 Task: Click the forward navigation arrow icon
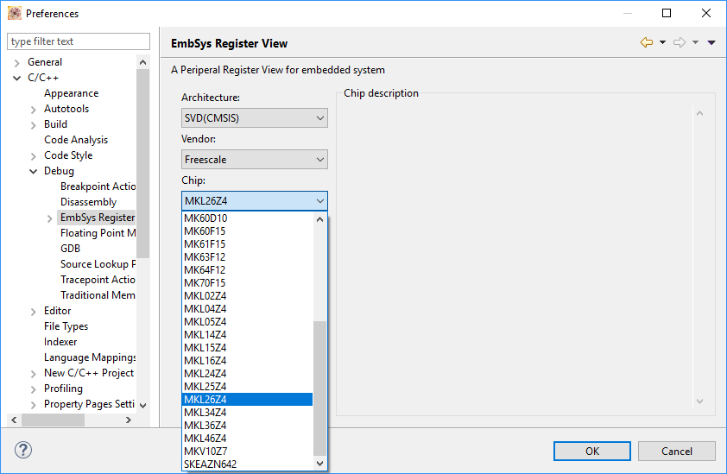point(679,42)
